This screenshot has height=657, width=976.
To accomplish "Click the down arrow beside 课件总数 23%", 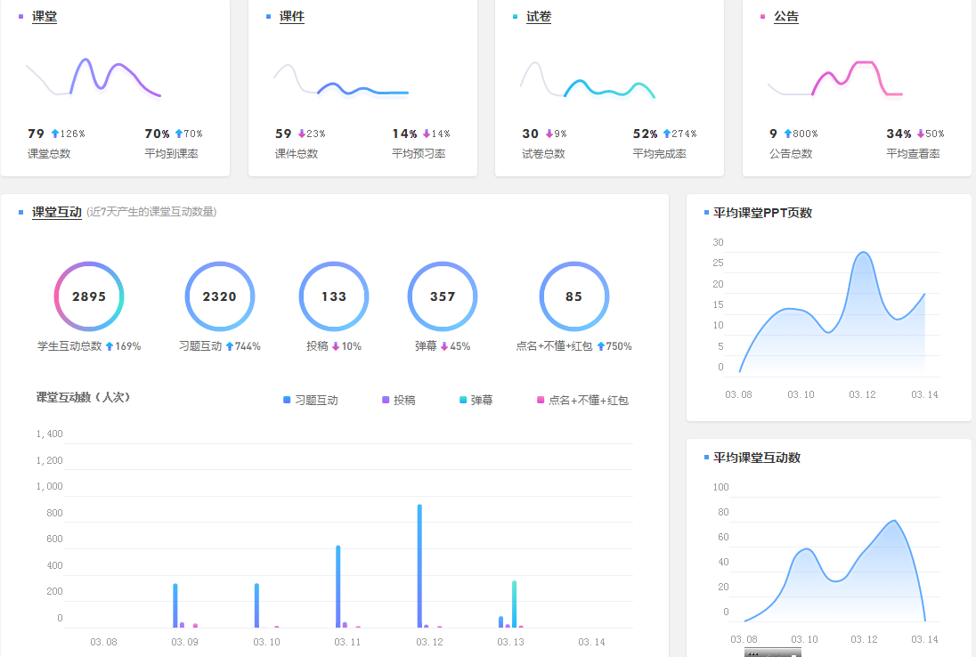I will click(x=301, y=134).
